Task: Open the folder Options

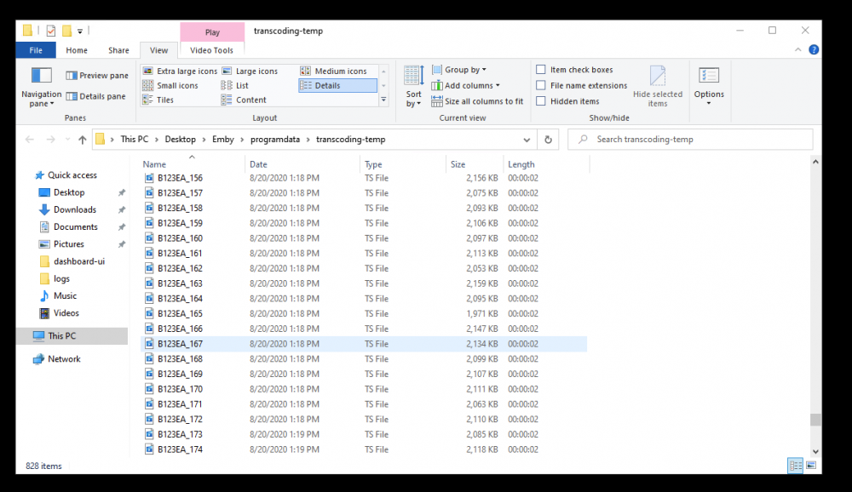Action: click(x=709, y=85)
